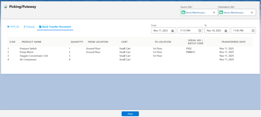Click the Product Name column header

point(32,42)
